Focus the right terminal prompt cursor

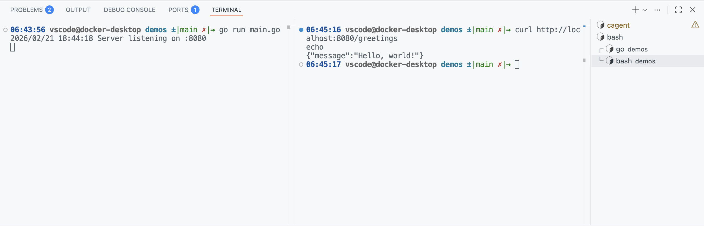coord(517,64)
